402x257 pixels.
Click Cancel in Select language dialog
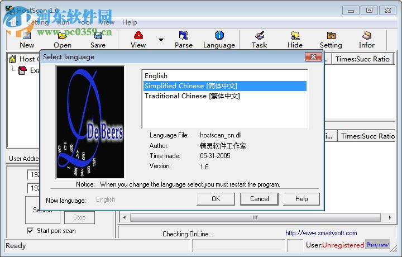coord(259,199)
